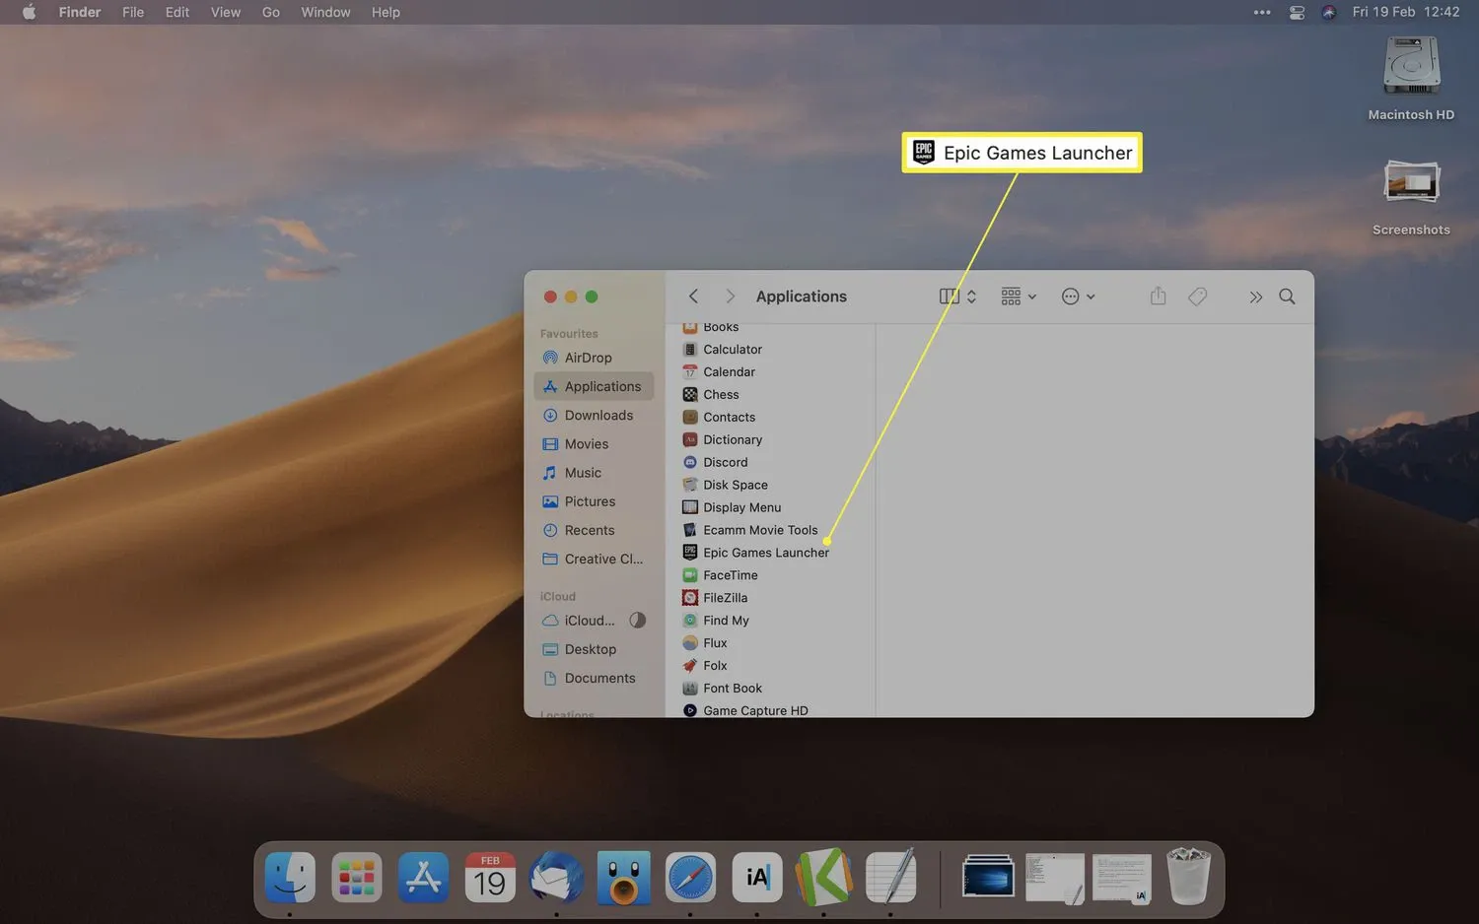Select Display Menu in the app list
This screenshot has height=924, width=1479.
[732, 507]
